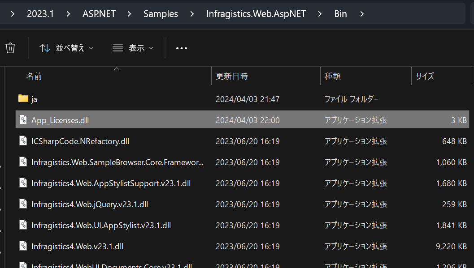Click the AppStylistSupport.v23.1.dll file icon
Screen dimensions: 474x268
tap(23, 183)
